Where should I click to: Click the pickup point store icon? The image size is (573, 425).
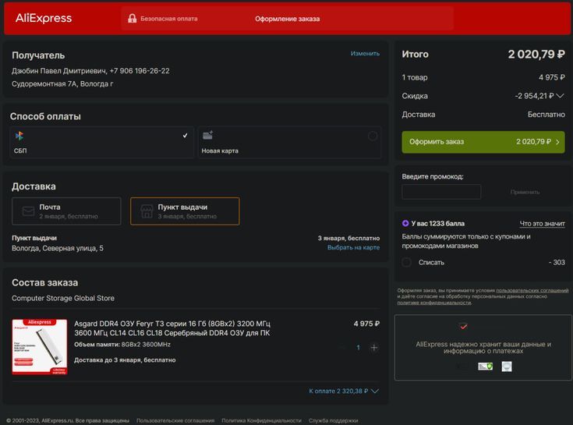147,211
